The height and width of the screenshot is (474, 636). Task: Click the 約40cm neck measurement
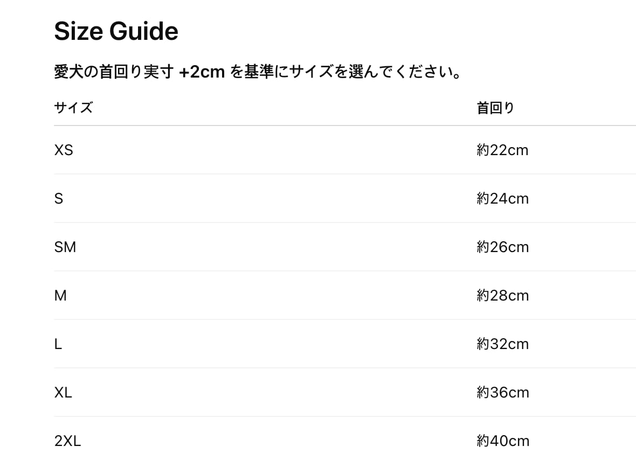(502, 441)
